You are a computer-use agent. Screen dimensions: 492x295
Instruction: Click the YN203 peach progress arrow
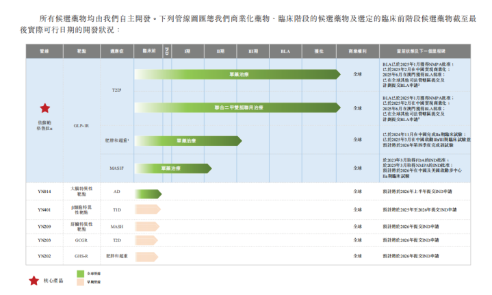click(x=147, y=240)
